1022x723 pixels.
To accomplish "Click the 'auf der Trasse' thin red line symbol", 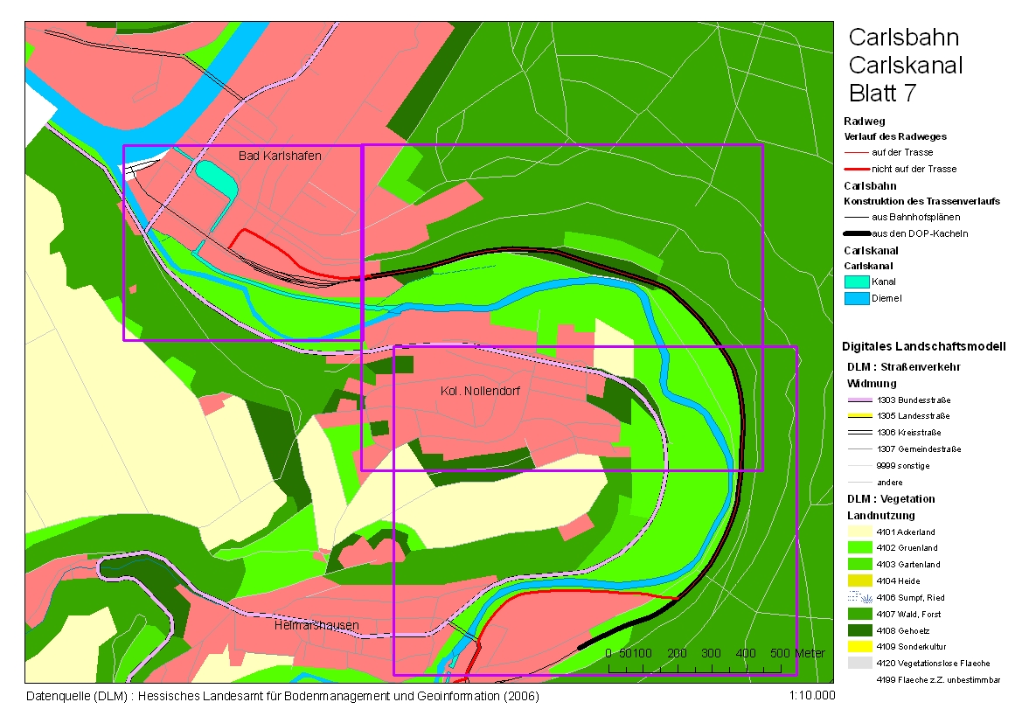I will 857,153.
